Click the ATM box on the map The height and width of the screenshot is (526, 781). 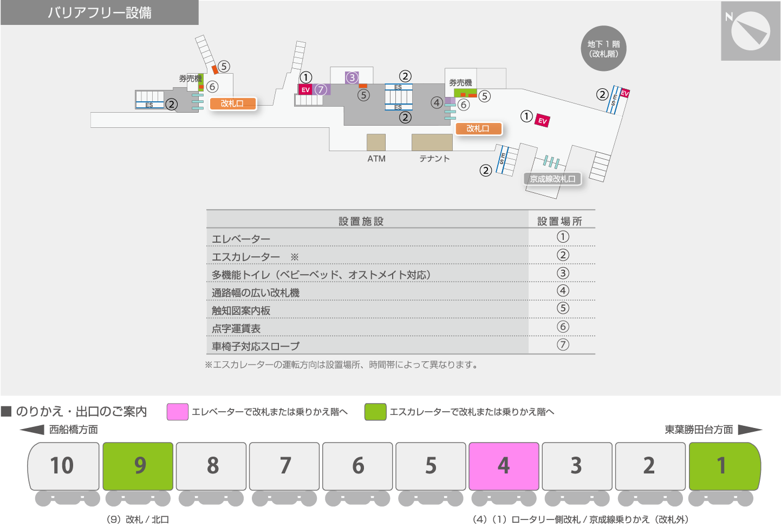coord(376,142)
